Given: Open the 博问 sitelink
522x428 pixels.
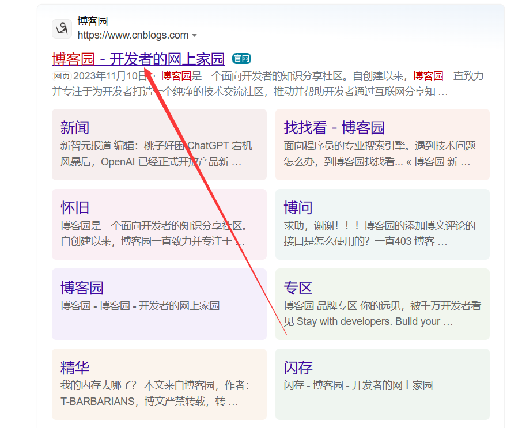Looking at the screenshot, I should click(298, 208).
